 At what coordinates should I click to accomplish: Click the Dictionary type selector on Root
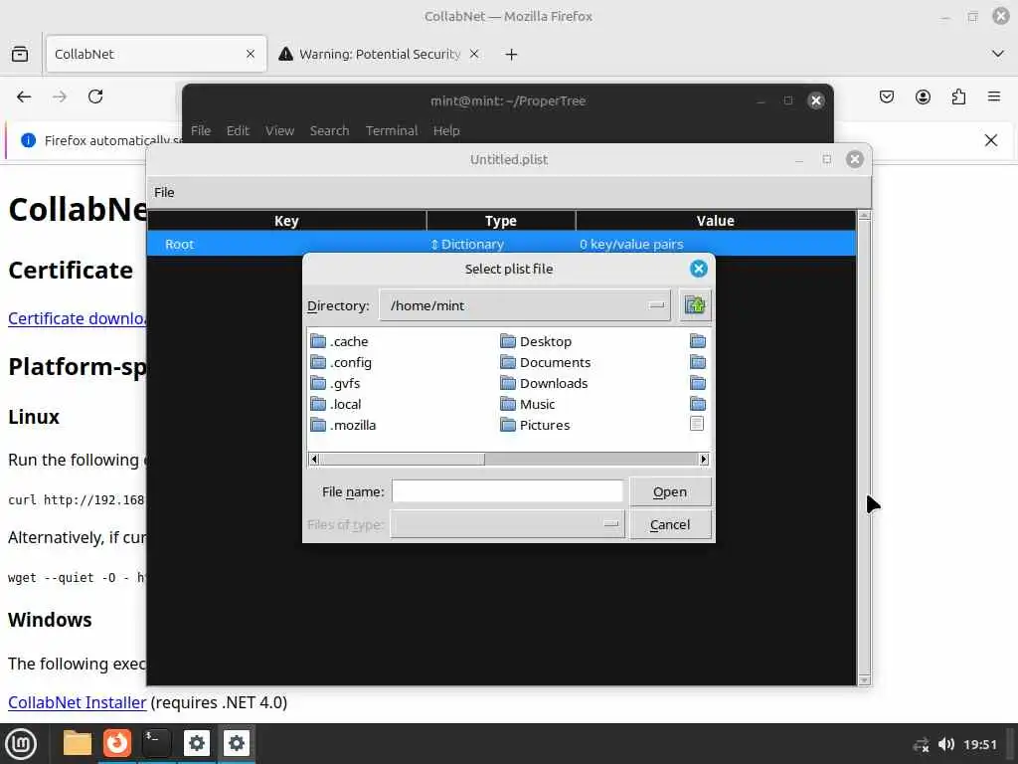467,245
